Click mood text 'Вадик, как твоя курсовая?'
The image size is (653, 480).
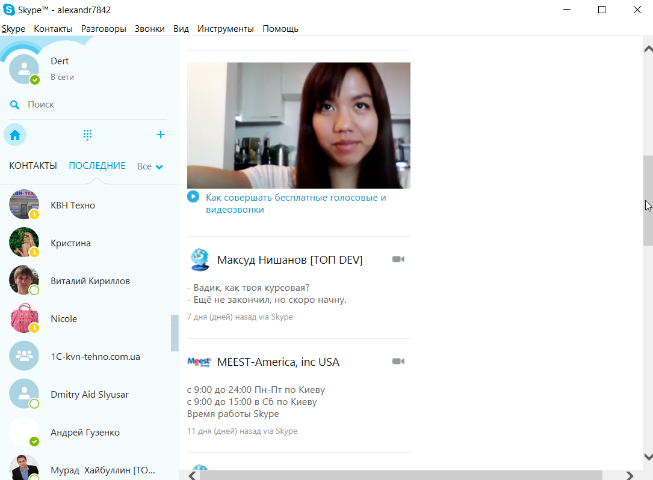[x=252, y=288]
